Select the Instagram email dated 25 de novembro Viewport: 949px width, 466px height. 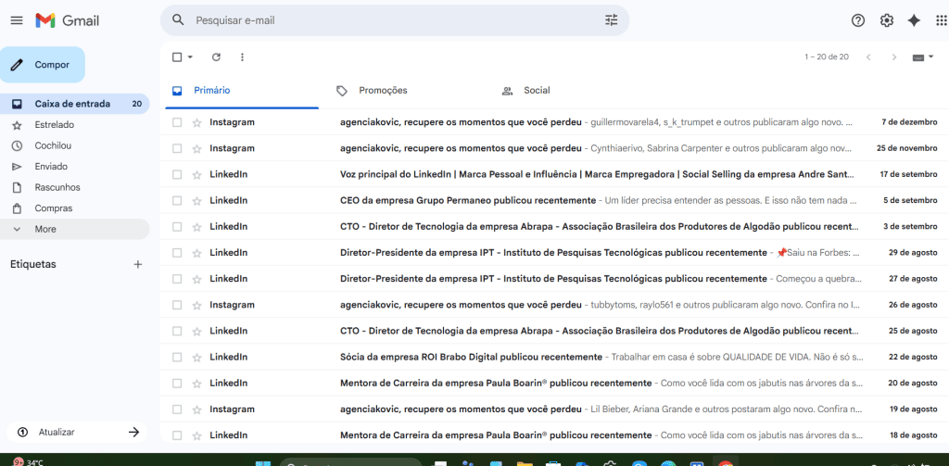(x=177, y=148)
